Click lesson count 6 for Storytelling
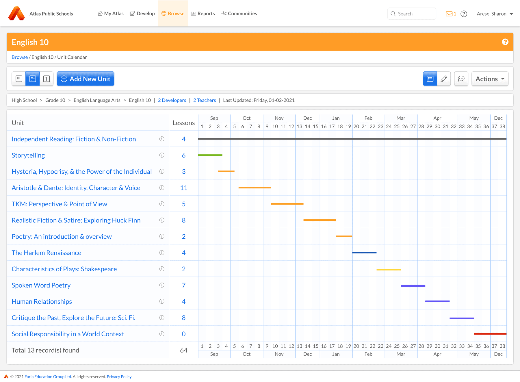The image size is (520, 382). pyautogui.click(x=184, y=155)
